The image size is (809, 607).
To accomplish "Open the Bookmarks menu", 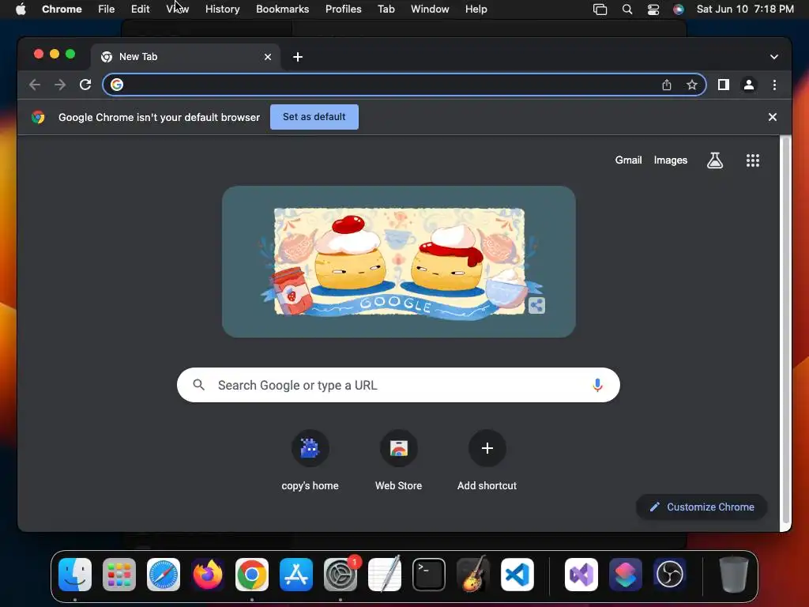I will tap(282, 9).
